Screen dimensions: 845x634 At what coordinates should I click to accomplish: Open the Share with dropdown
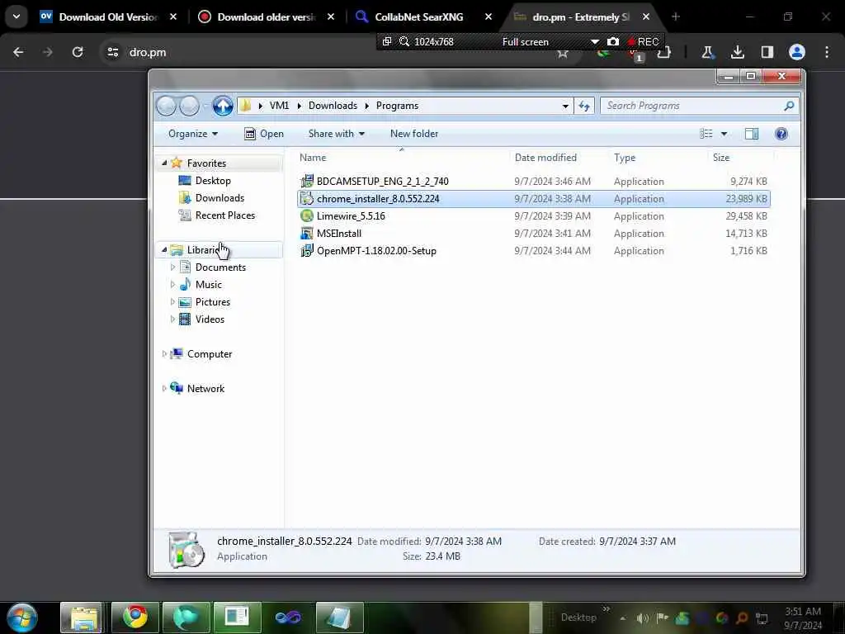click(x=337, y=134)
